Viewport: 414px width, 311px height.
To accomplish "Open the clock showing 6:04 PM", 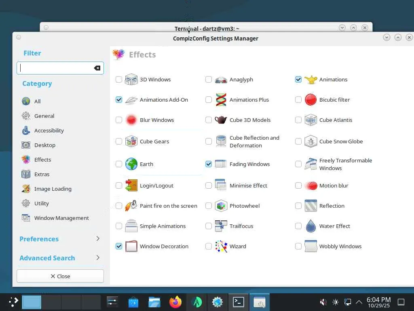I will click(x=378, y=302).
